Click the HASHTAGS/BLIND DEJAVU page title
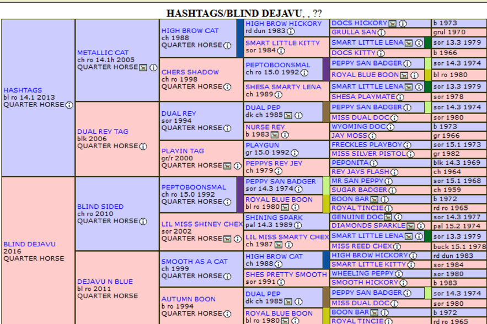 coord(244,13)
